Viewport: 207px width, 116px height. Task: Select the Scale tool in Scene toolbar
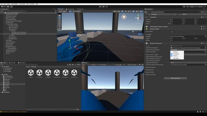point(60,22)
